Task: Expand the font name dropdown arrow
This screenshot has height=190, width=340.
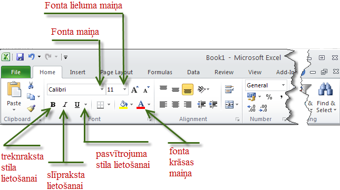Action: [x=102, y=89]
